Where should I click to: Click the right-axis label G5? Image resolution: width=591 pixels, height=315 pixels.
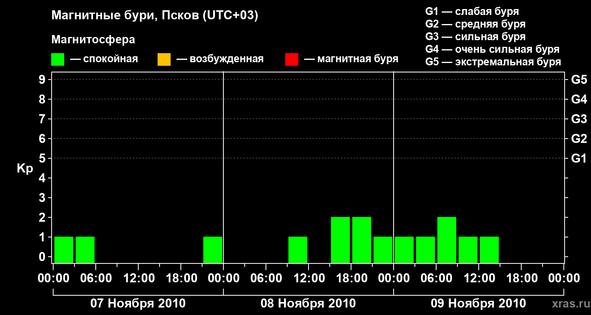(x=579, y=80)
